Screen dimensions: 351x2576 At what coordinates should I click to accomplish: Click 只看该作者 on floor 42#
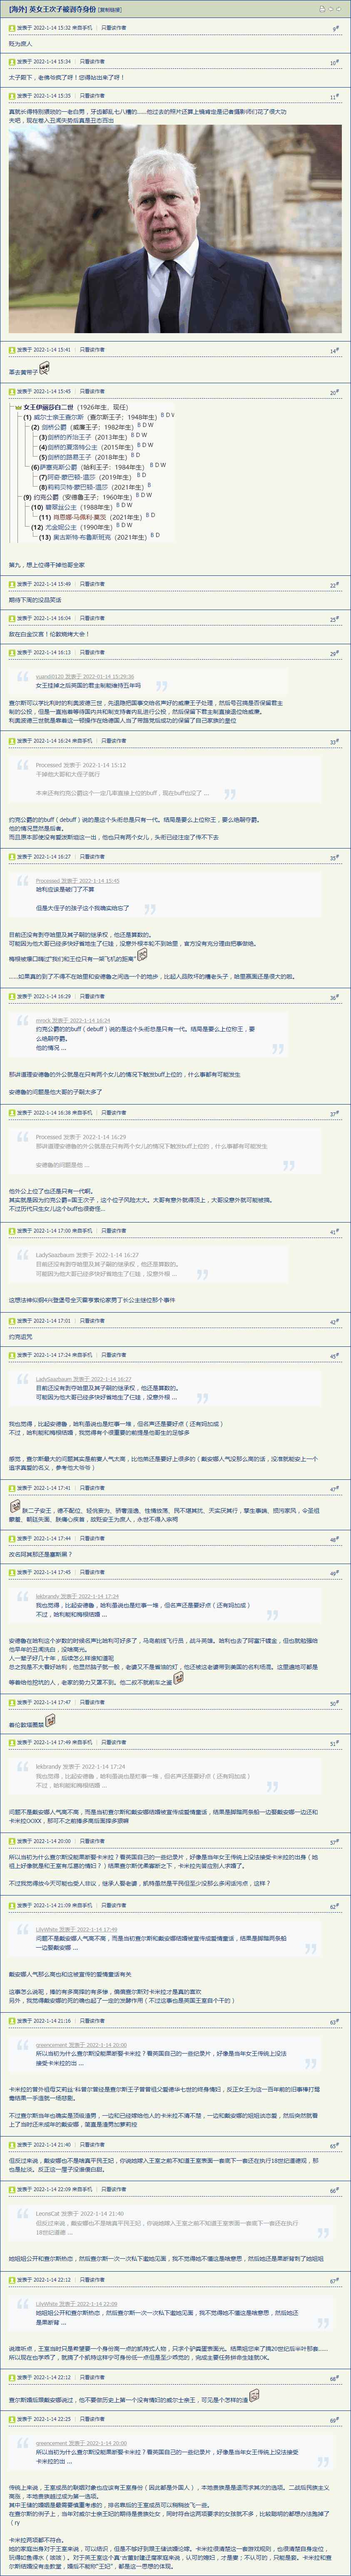pyautogui.click(x=92, y=1321)
